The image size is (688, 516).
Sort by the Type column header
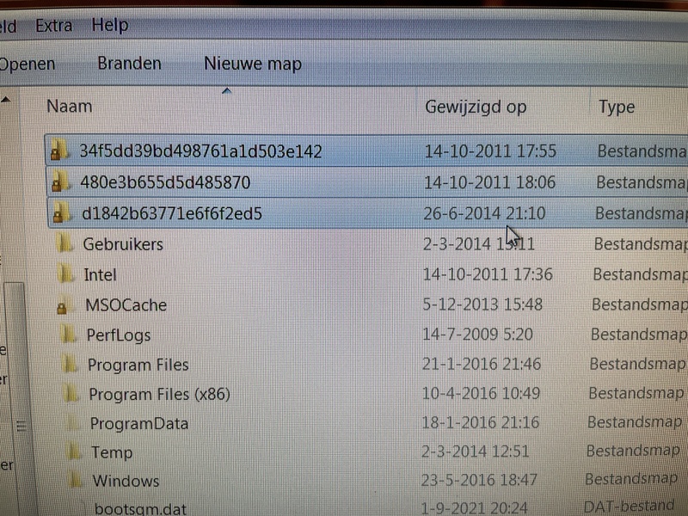617,107
